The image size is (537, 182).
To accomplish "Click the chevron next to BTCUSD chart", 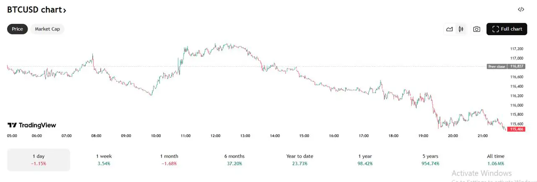I will click(65, 10).
